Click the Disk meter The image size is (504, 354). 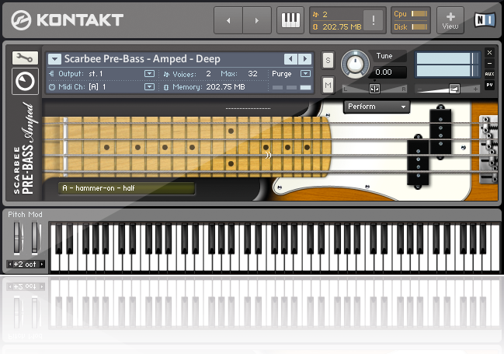coord(419,27)
